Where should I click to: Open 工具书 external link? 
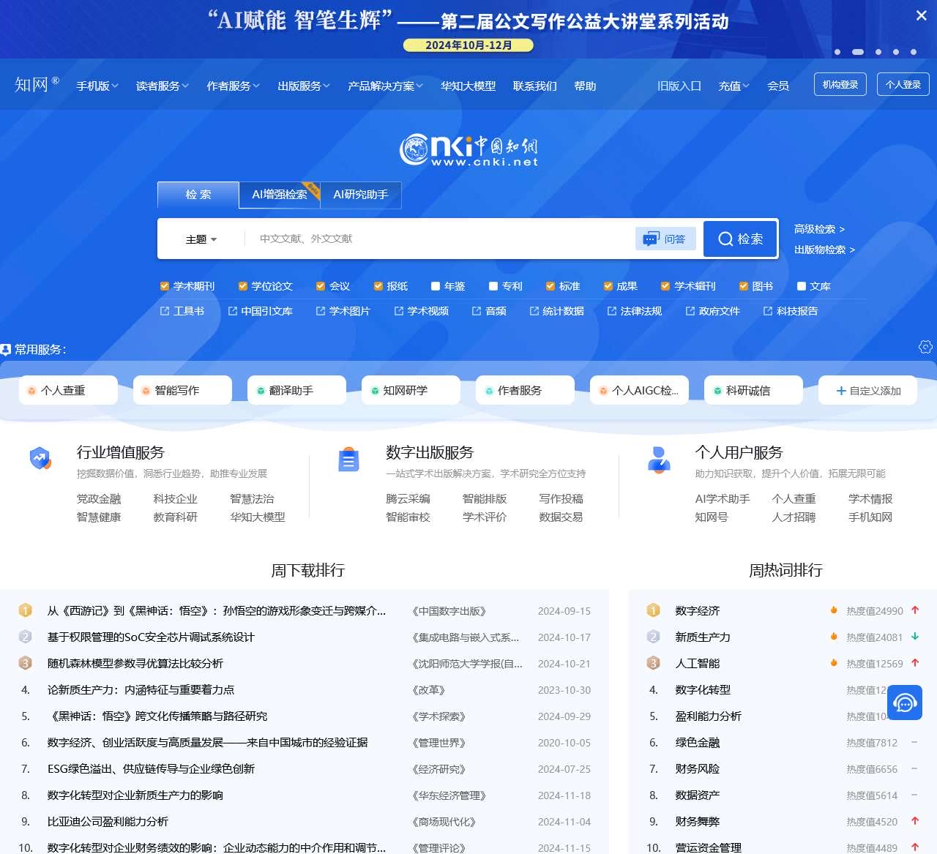(x=182, y=311)
